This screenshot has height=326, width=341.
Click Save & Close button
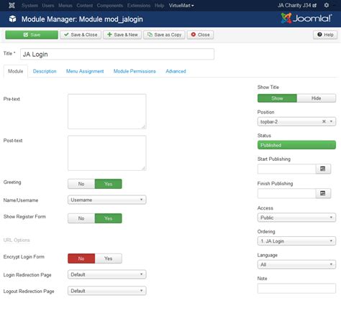[x=81, y=34]
